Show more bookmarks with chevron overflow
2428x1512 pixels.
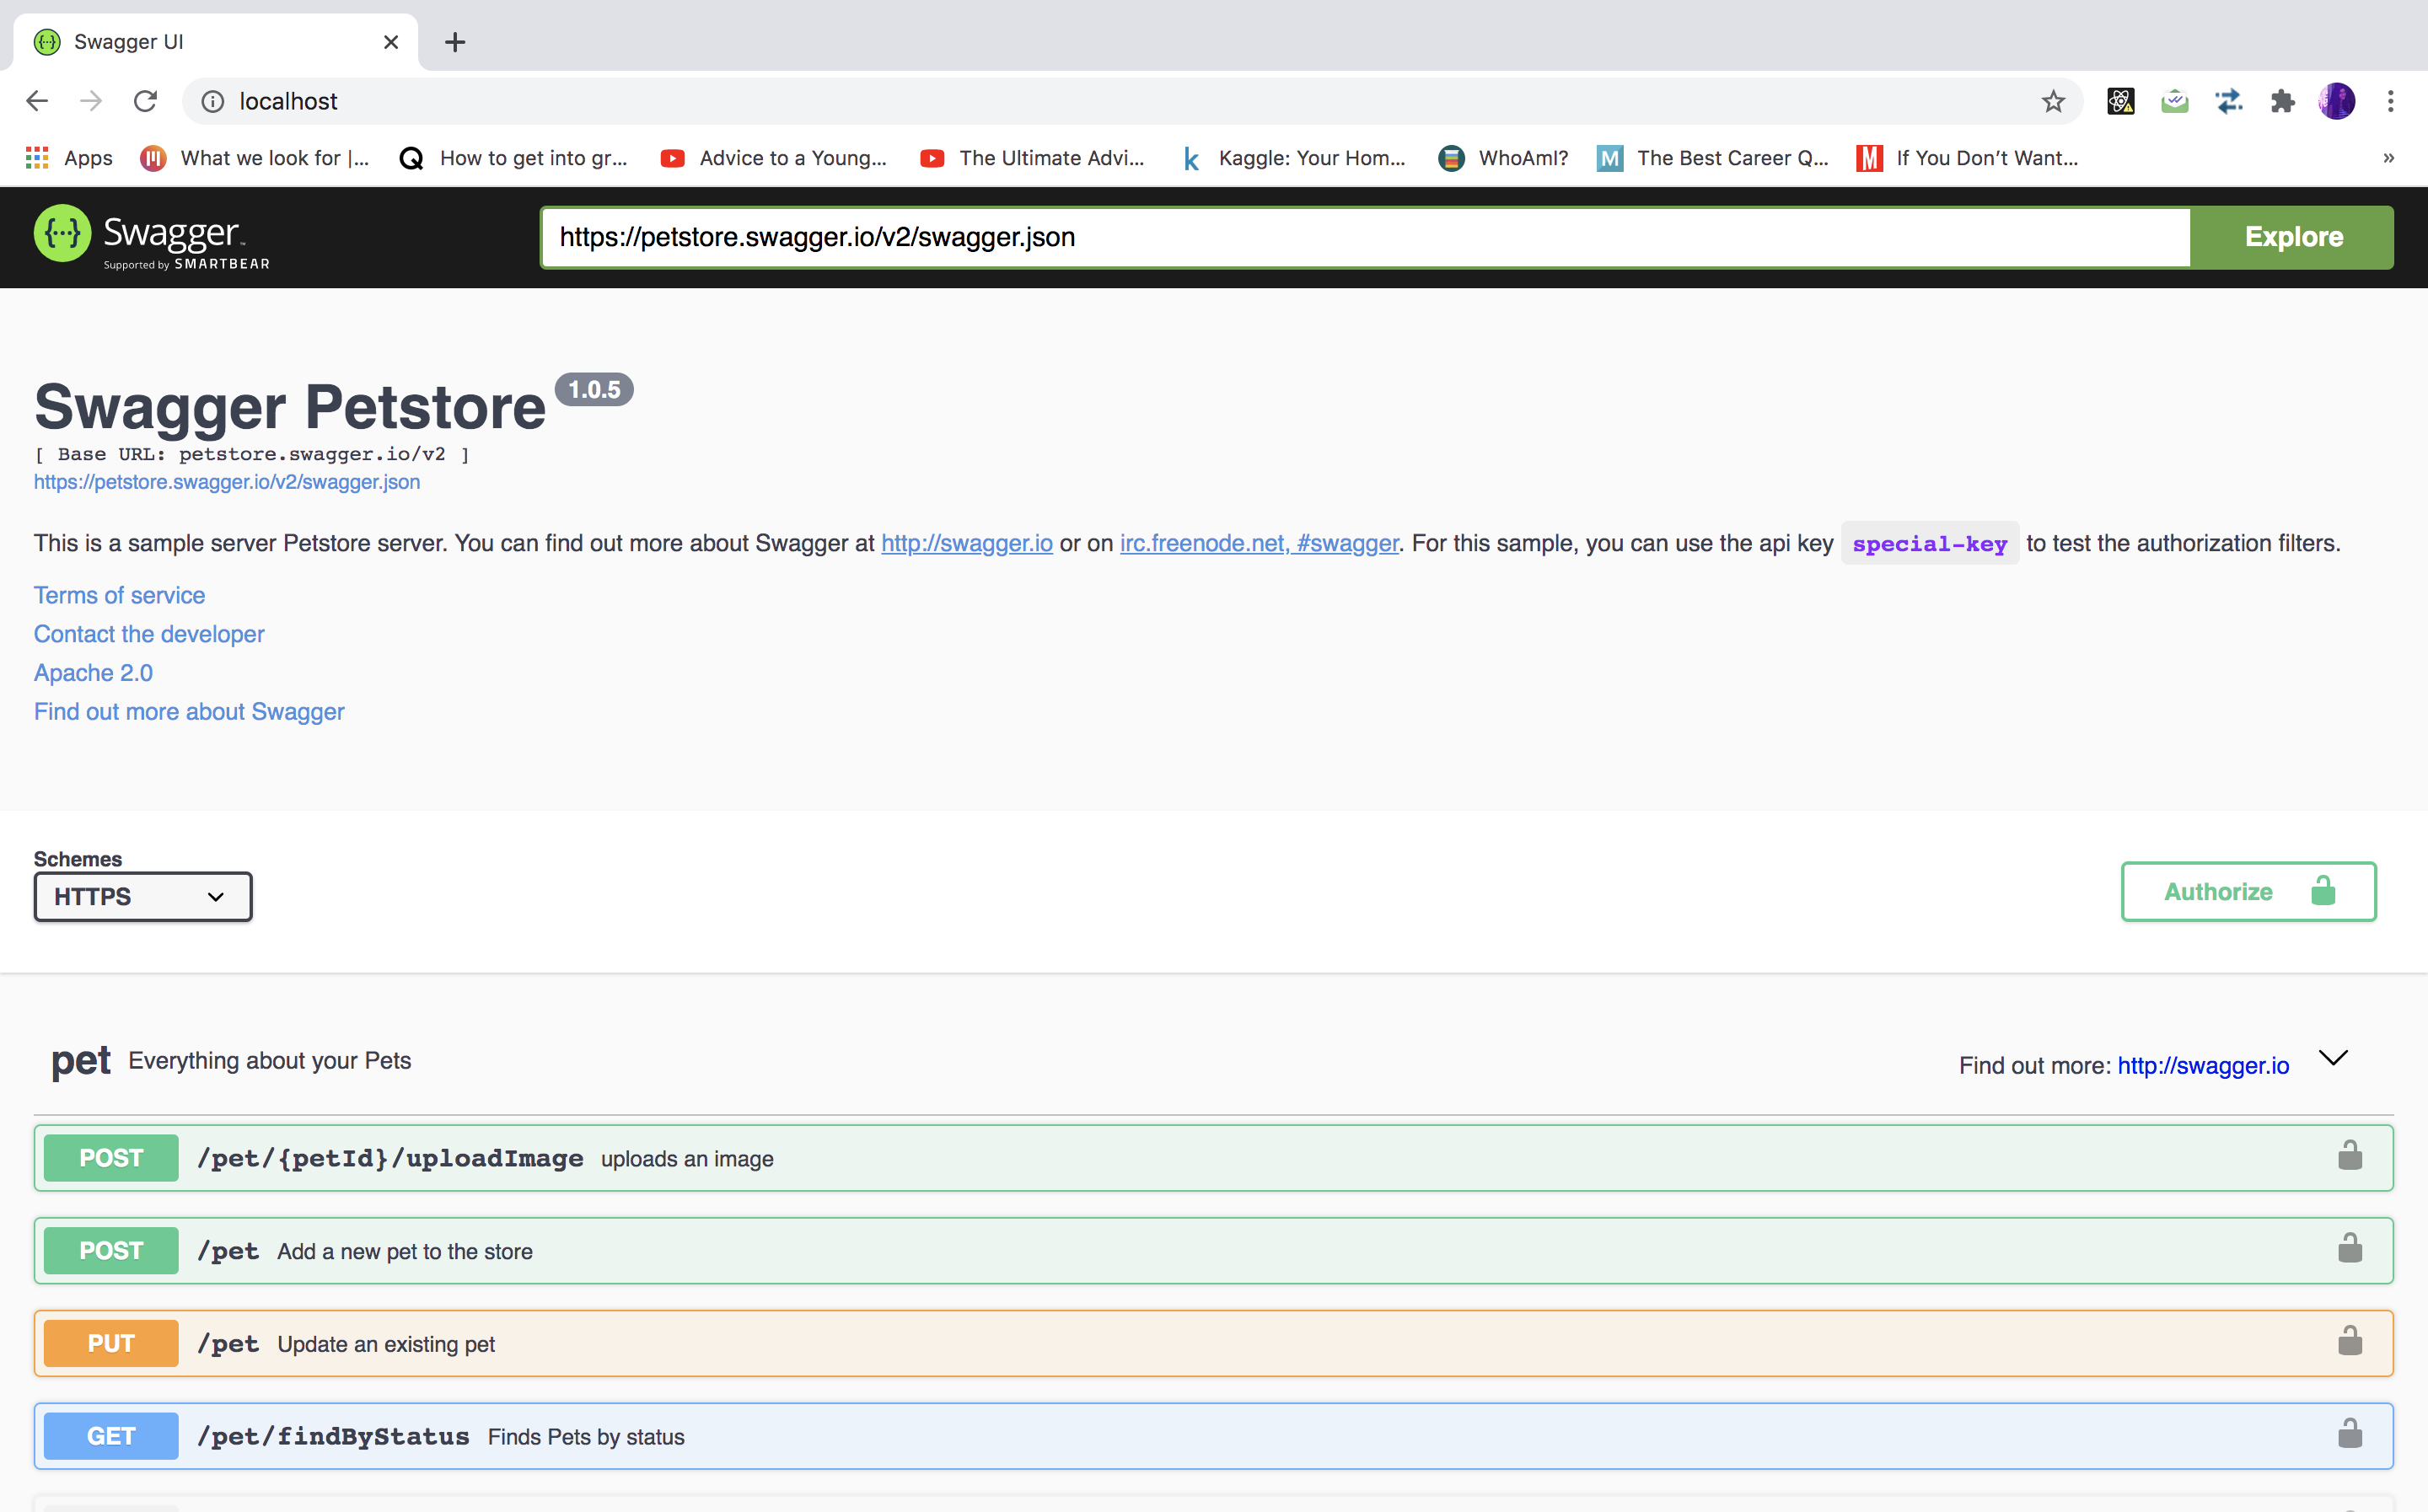point(2388,158)
